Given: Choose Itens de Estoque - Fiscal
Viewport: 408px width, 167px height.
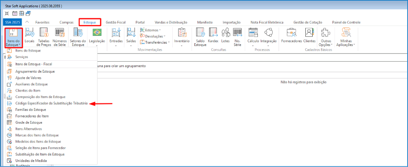Looking at the screenshot, I should pyautogui.click(x=52, y=64).
